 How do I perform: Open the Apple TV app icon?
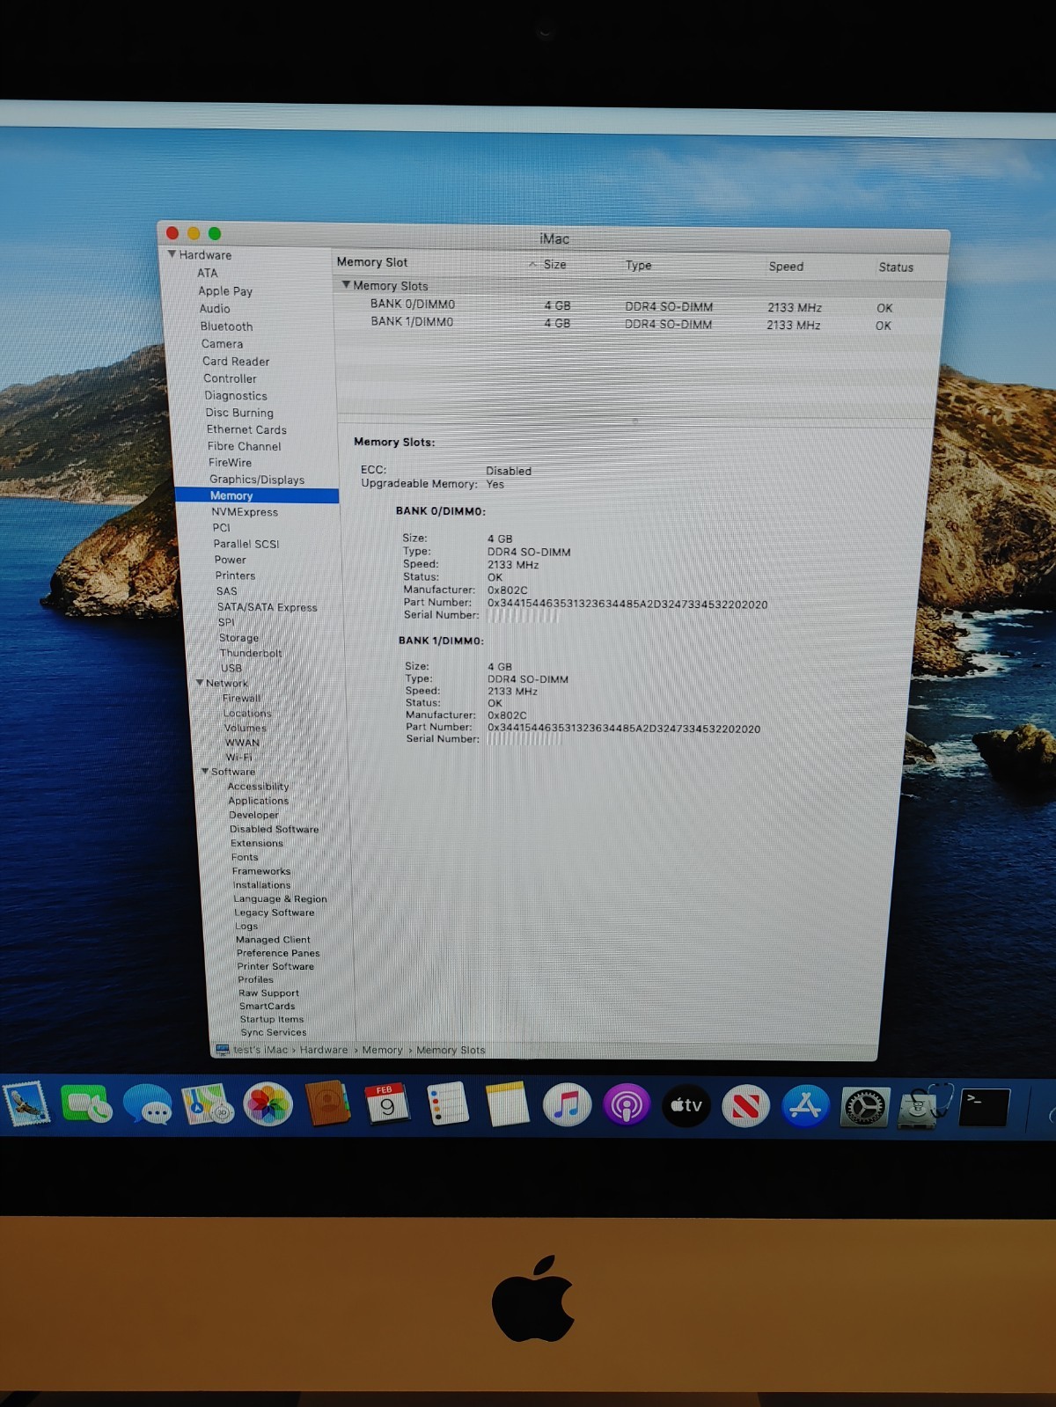click(686, 1105)
